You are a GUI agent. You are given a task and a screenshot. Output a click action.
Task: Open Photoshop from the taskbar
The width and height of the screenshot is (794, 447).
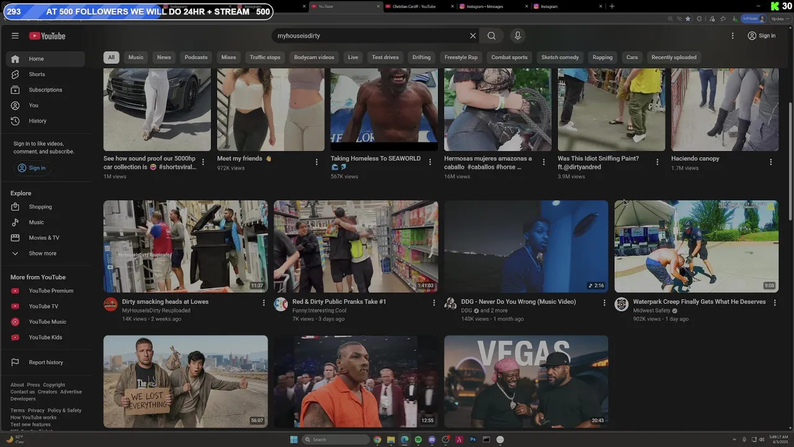point(473,440)
